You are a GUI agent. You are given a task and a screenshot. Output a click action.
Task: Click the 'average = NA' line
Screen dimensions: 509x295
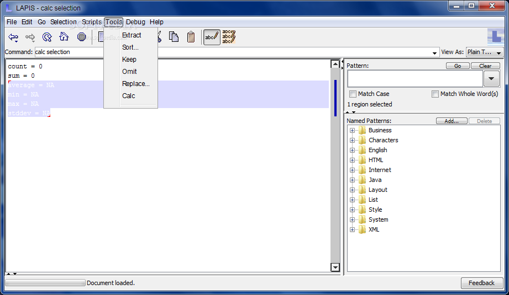click(31, 85)
